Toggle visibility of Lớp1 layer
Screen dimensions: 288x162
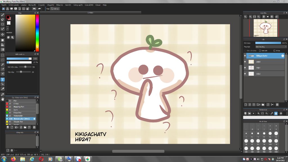(x=245, y=68)
